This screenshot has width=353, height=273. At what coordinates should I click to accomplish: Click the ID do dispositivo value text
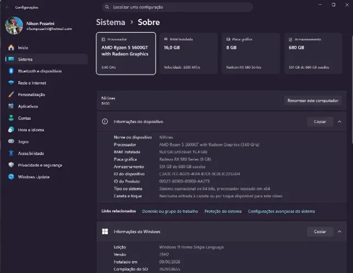point(199,174)
